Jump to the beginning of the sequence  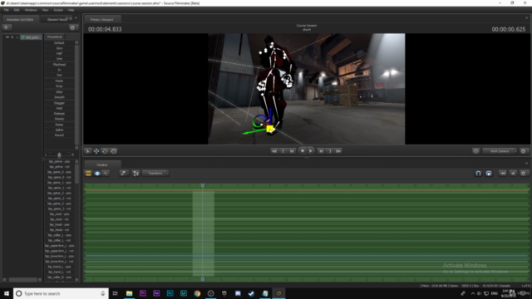274,151
